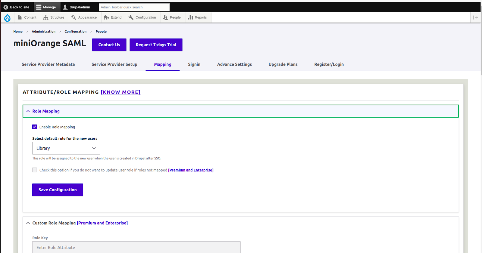
Task: Click the Select default role for new users label
Action: coord(65,138)
